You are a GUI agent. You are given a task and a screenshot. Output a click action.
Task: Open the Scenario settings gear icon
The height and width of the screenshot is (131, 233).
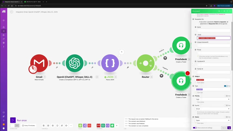[53, 126]
